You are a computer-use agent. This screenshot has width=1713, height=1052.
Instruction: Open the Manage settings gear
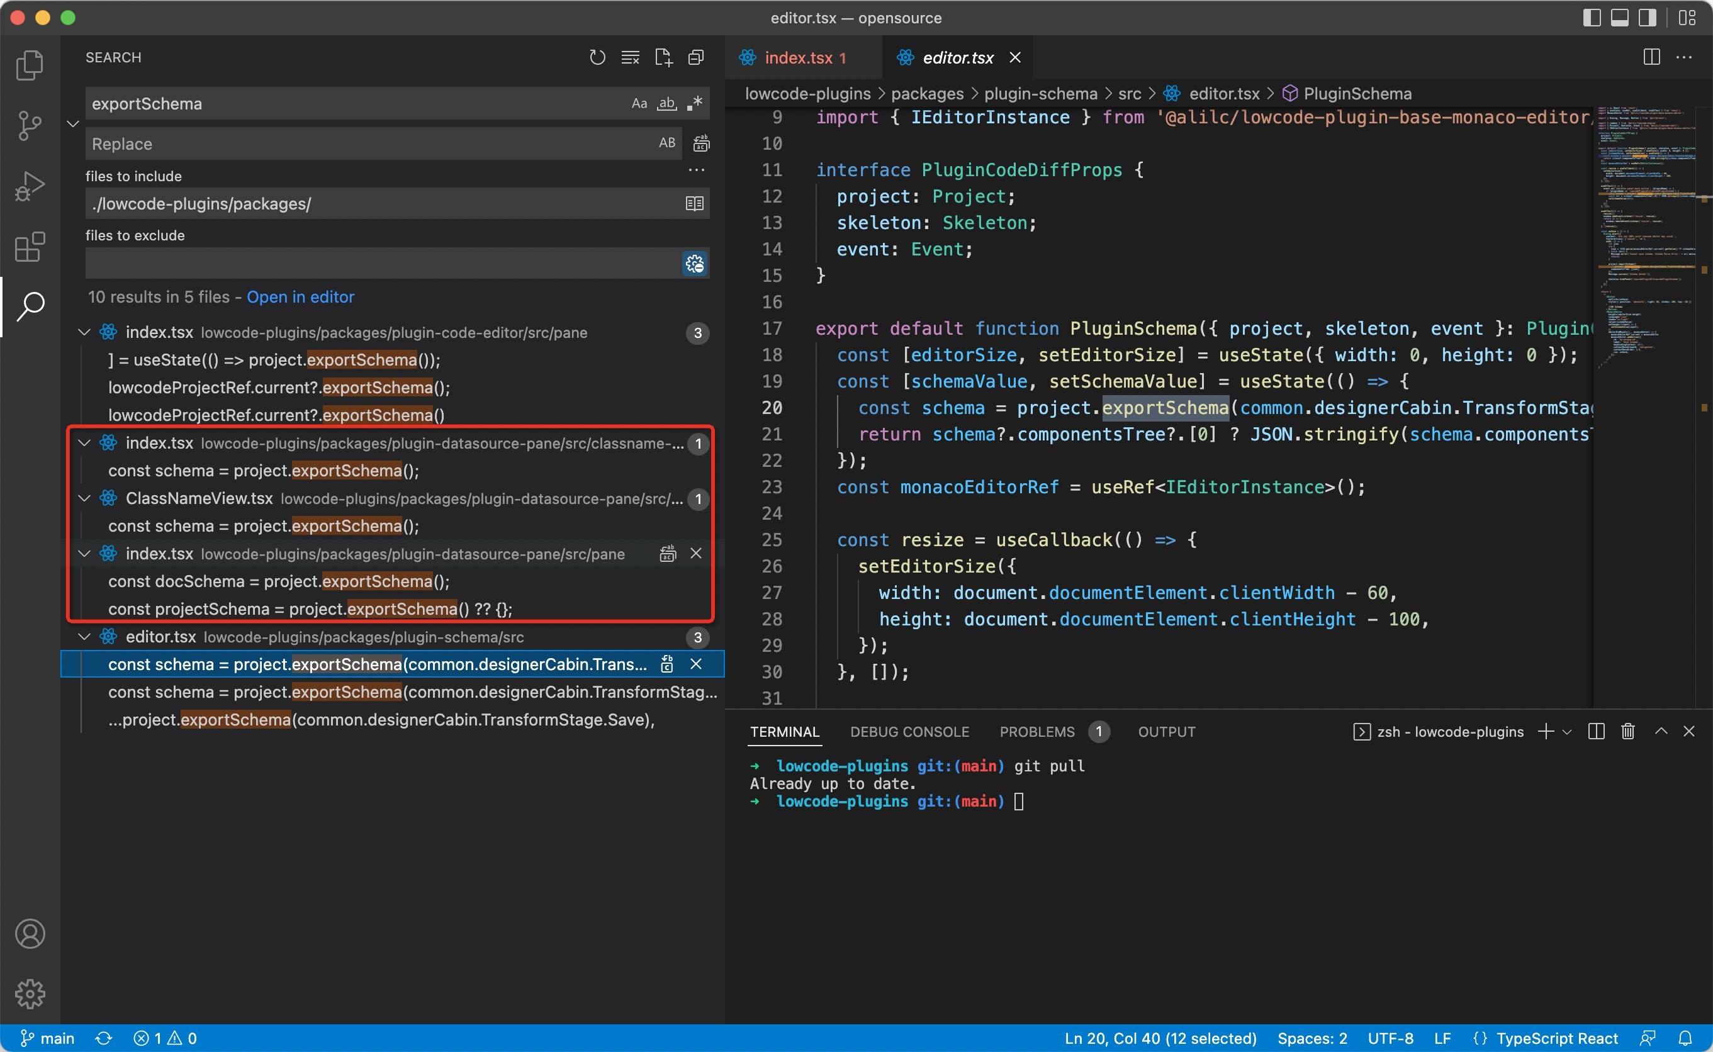coord(29,993)
